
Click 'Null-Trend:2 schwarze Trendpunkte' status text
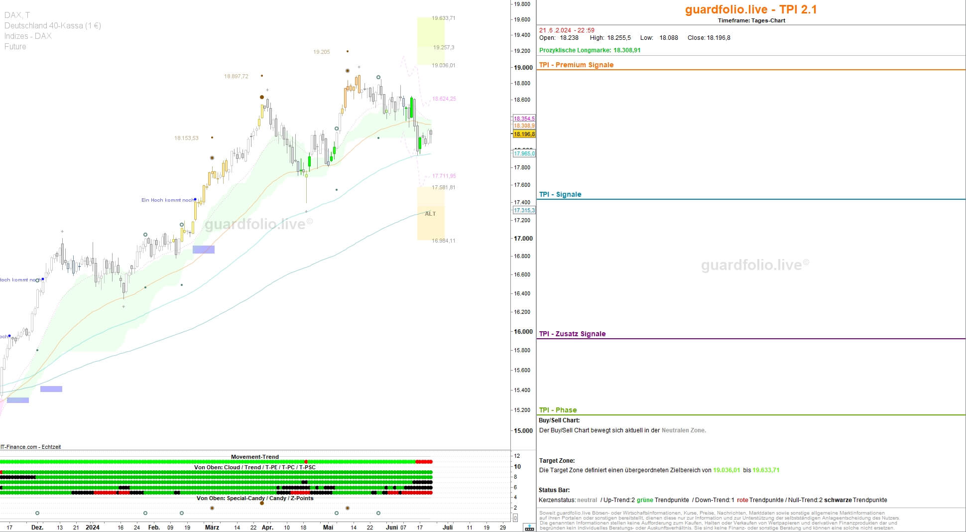(x=838, y=500)
